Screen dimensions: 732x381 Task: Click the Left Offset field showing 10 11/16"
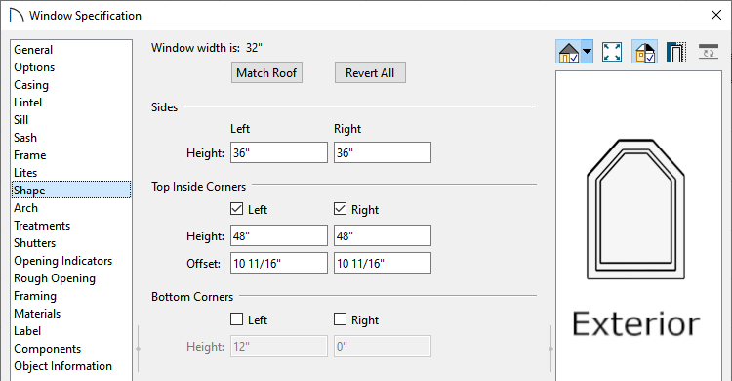click(x=279, y=263)
